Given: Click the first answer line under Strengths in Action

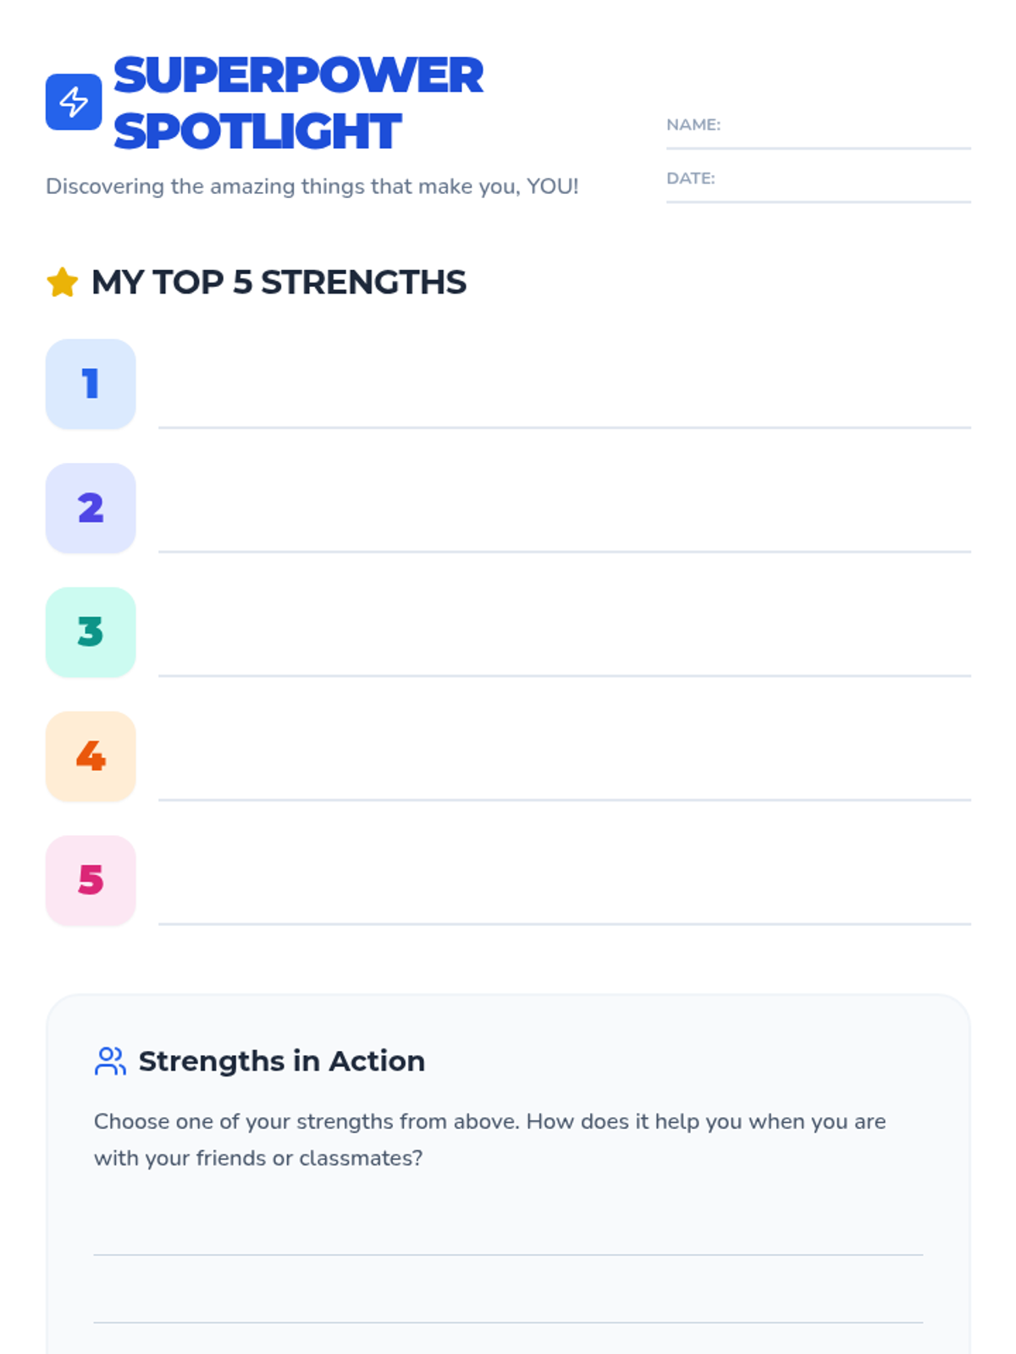Looking at the screenshot, I should pyautogui.click(x=508, y=1237).
